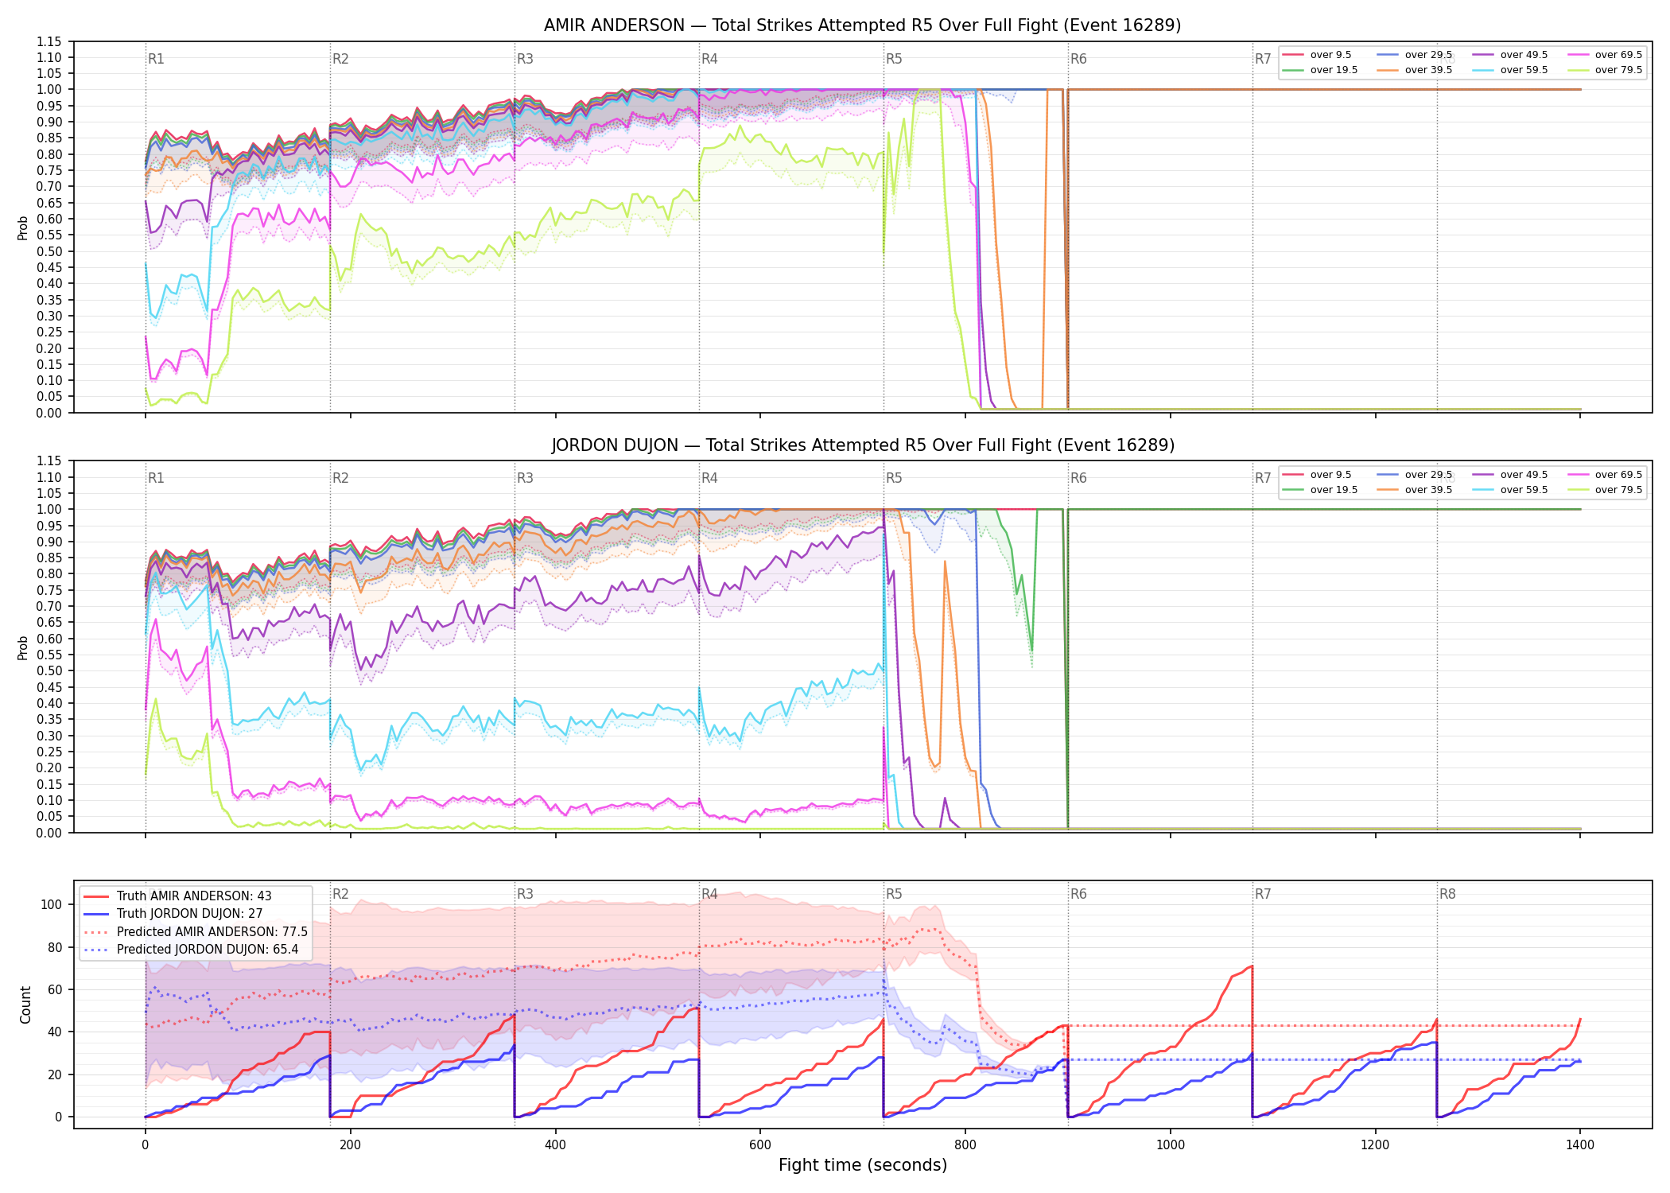Click the 'Prob' y-axis label of the Jordon Dujon chart
1670x1193 pixels.
click(x=23, y=647)
